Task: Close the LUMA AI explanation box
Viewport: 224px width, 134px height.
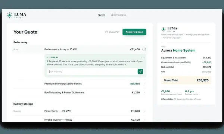Action: [x=143, y=57]
